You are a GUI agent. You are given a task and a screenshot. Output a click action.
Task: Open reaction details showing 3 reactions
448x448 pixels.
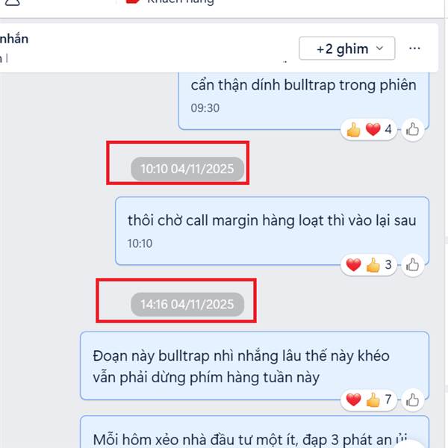[369, 265]
